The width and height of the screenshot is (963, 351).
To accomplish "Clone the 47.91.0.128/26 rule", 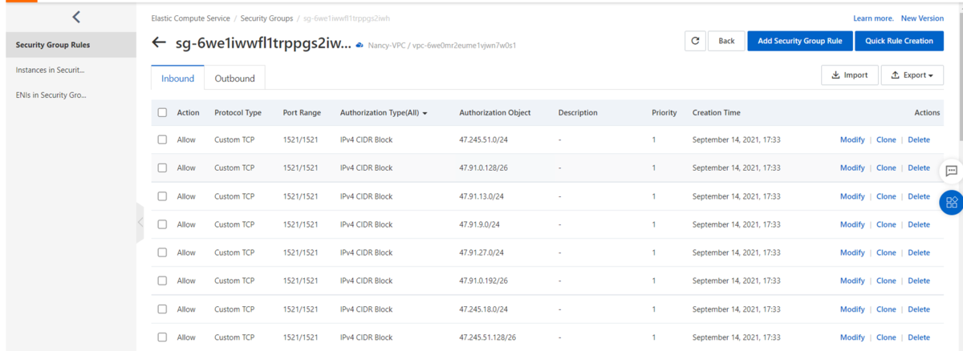I will (886, 168).
